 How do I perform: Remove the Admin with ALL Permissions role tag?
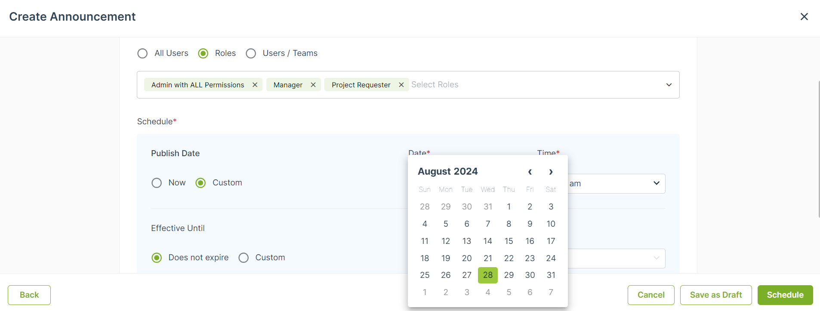click(x=255, y=85)
